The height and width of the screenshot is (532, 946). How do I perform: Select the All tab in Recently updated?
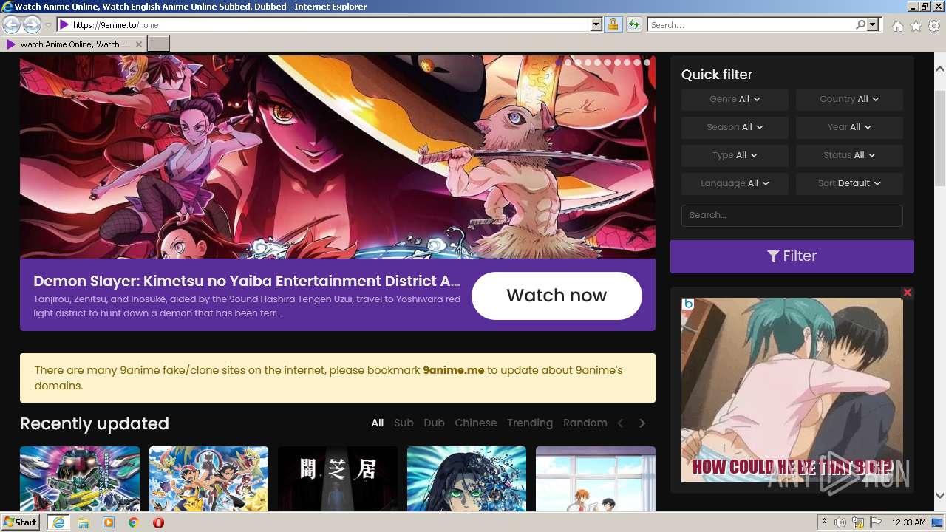[378, 423]
